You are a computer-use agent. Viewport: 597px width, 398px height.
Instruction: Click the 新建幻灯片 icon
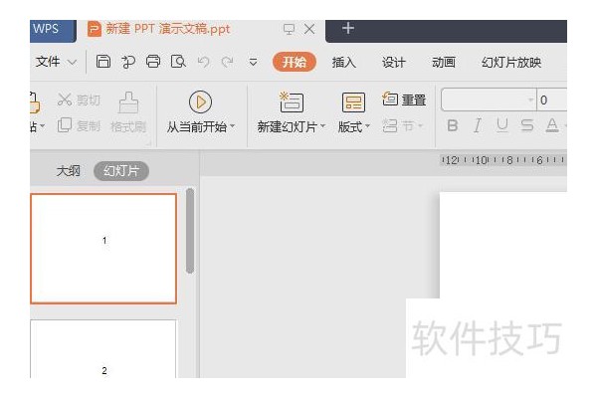coord(292,102)
